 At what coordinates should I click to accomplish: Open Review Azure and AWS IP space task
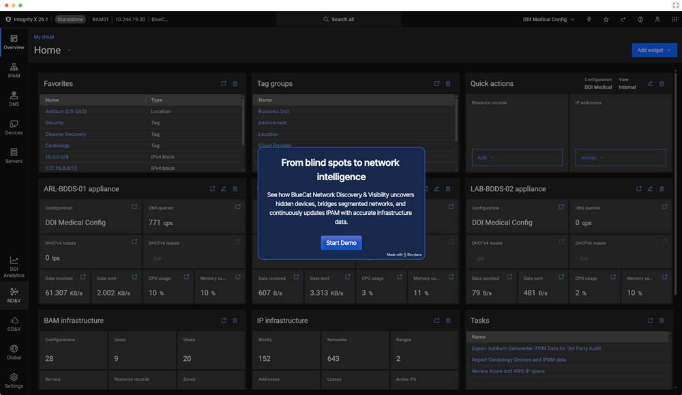coord(508,371)
